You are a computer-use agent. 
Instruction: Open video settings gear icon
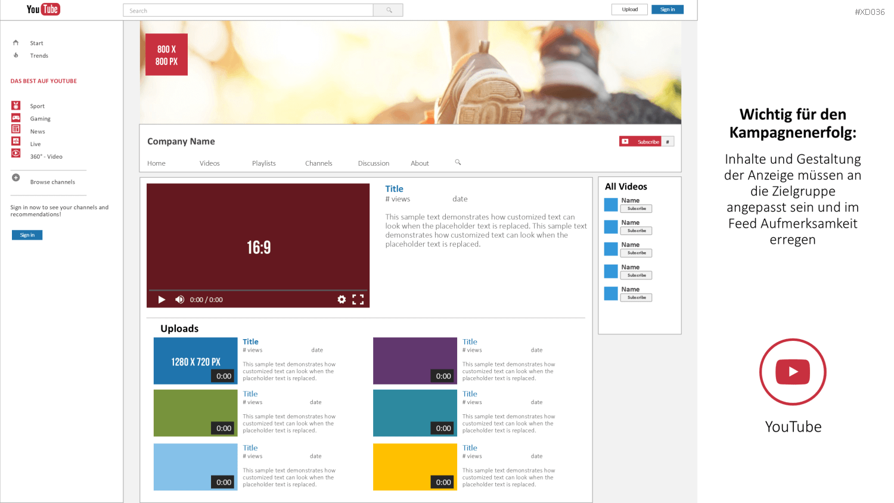coord(342,299)
